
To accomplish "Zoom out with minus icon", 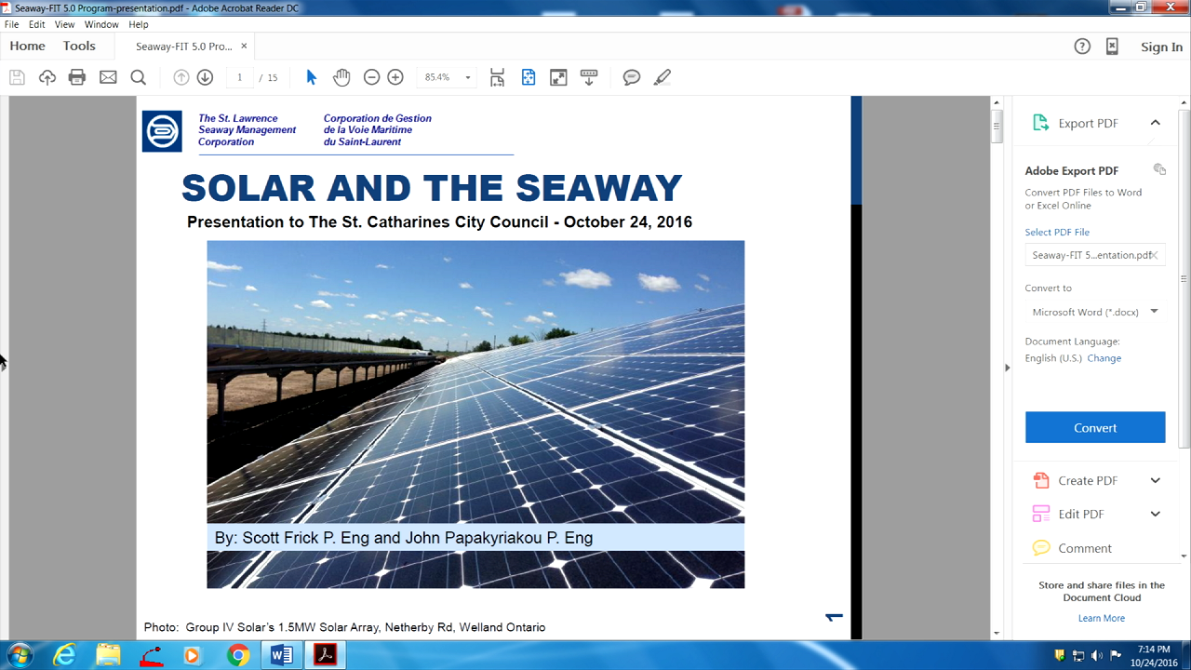I will pyautogui.click(x=371, y=77).
